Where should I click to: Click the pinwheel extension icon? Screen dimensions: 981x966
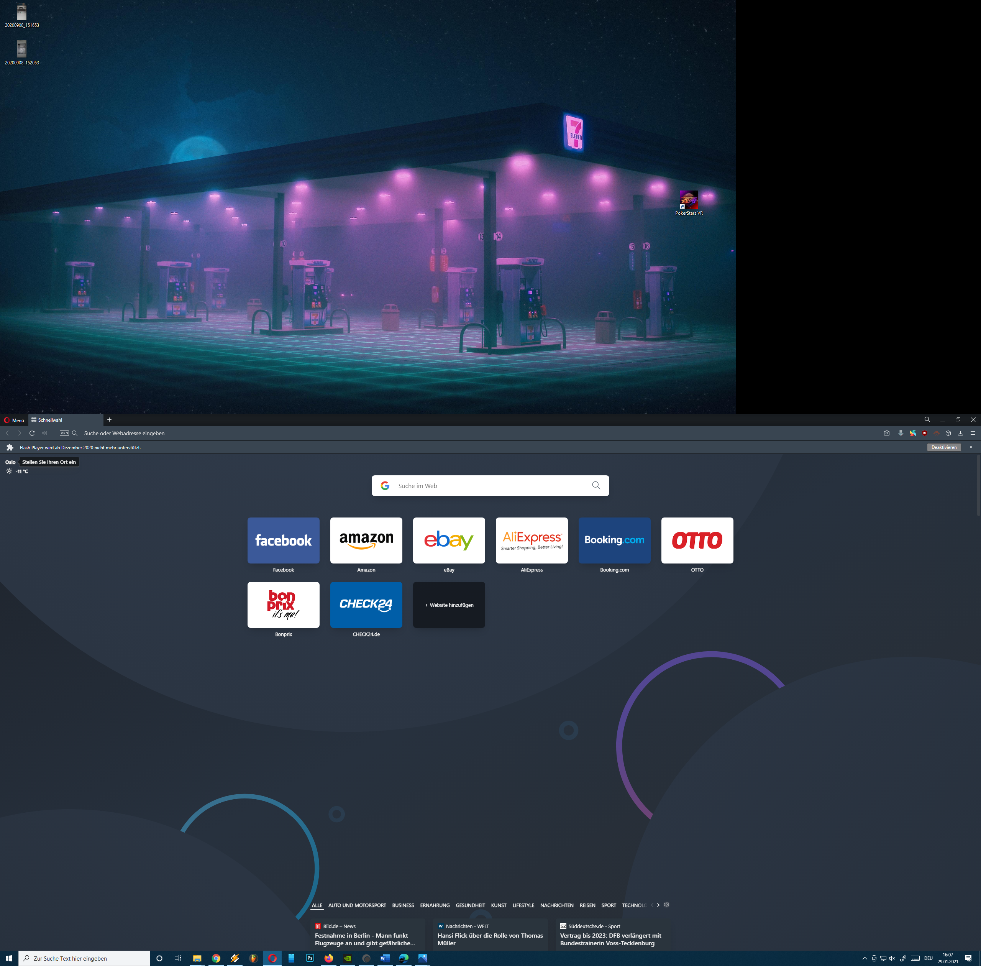coord(912,433)
